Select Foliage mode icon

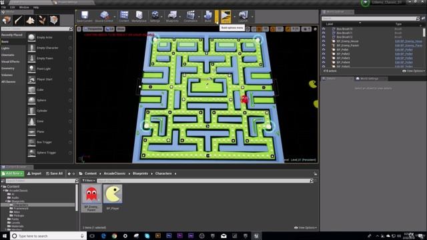click(x=42, y=20)
